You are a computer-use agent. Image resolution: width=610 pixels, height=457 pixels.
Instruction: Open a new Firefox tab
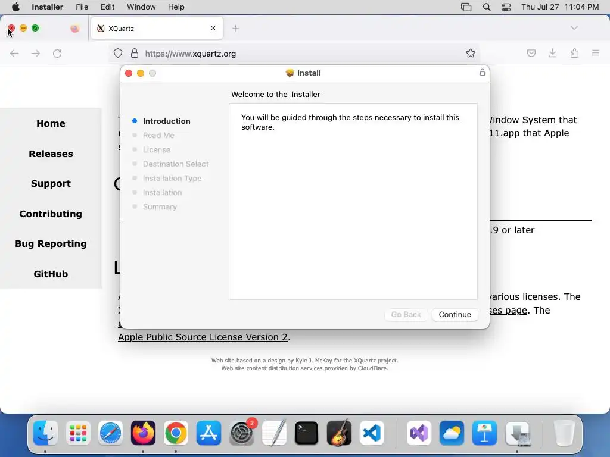pos(235,28)
